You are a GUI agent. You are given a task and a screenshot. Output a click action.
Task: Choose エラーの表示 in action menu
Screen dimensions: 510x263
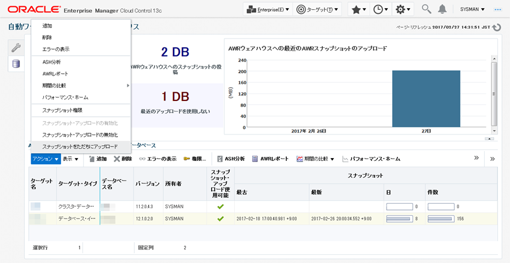coord(81,50)
